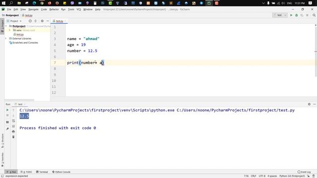Hide the Run panel with the minus icon
This screenshot has width=317, height=178.
click(x=315, y=104)
